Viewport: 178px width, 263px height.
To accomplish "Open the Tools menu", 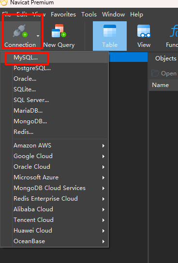I will [x=89, y=15].
